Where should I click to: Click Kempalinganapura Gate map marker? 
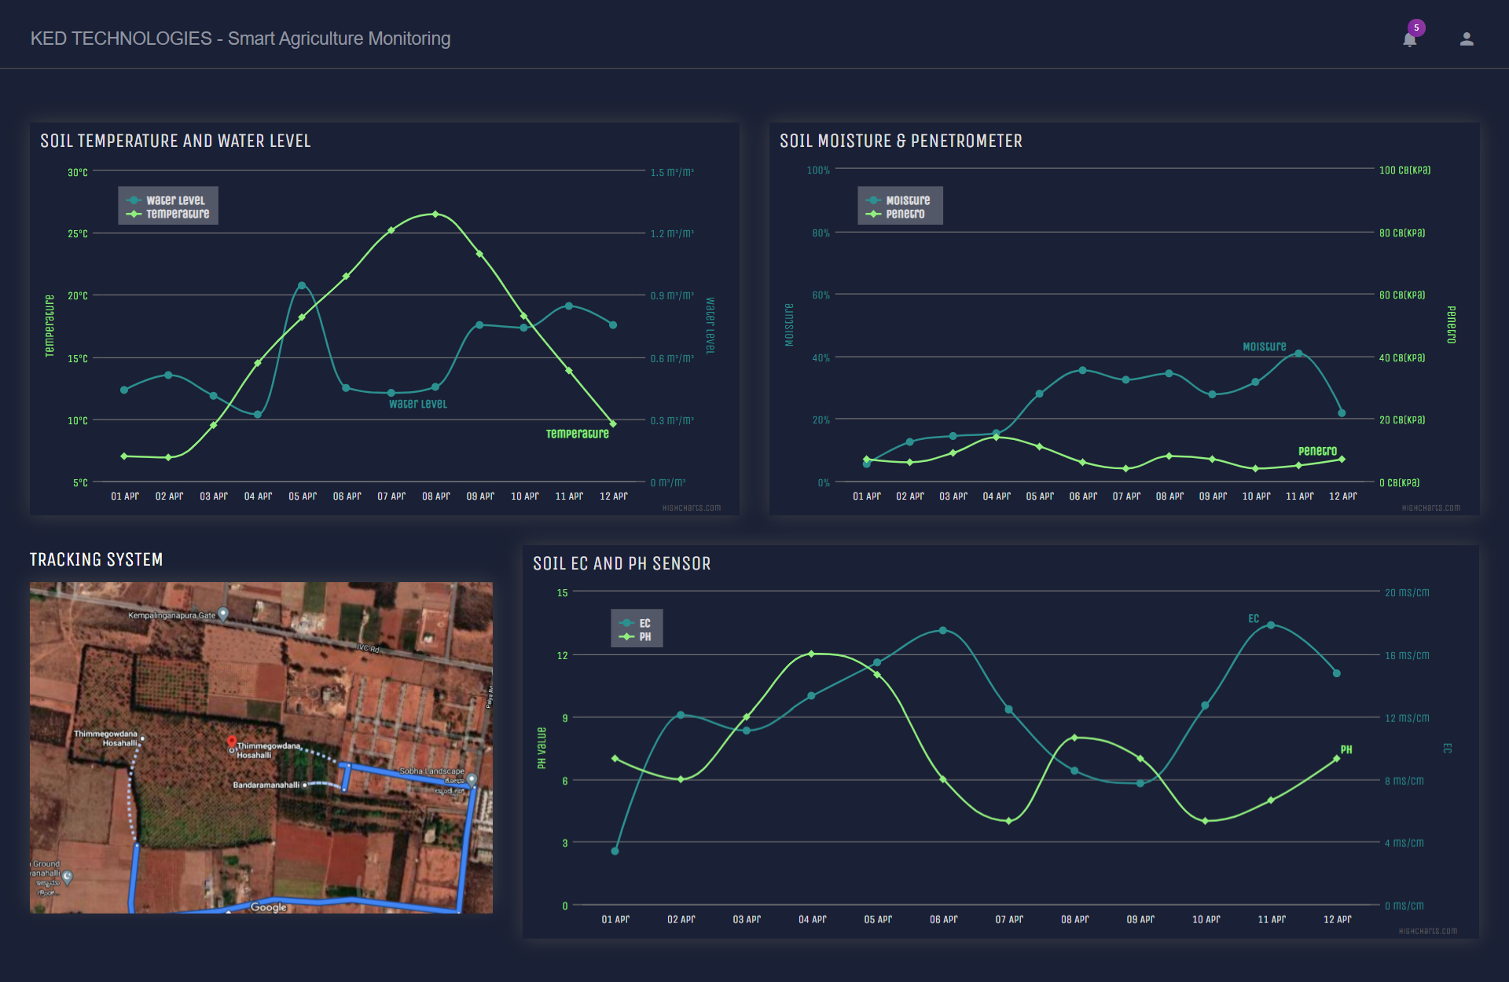tap(223, 614)
